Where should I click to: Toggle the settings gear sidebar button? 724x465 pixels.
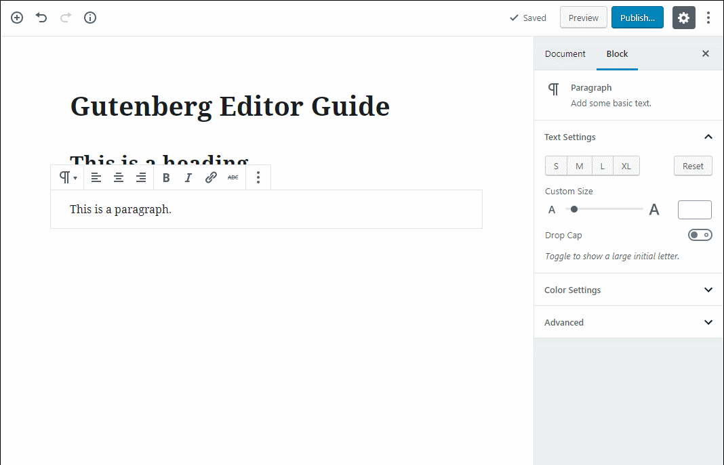[x=684, y=18]
